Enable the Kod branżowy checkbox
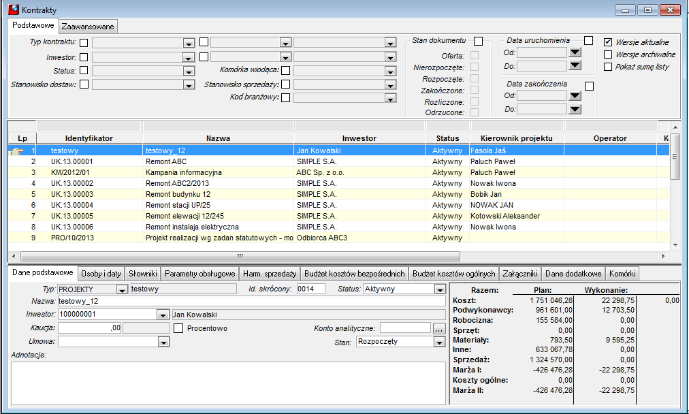This screenshot has height=414, width=689. [286, 97]
